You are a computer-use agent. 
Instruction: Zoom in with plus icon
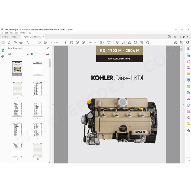pos(83,42)
